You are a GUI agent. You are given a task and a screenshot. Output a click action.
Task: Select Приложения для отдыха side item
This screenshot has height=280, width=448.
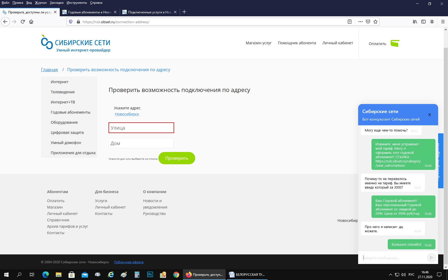tap(73, 153)
